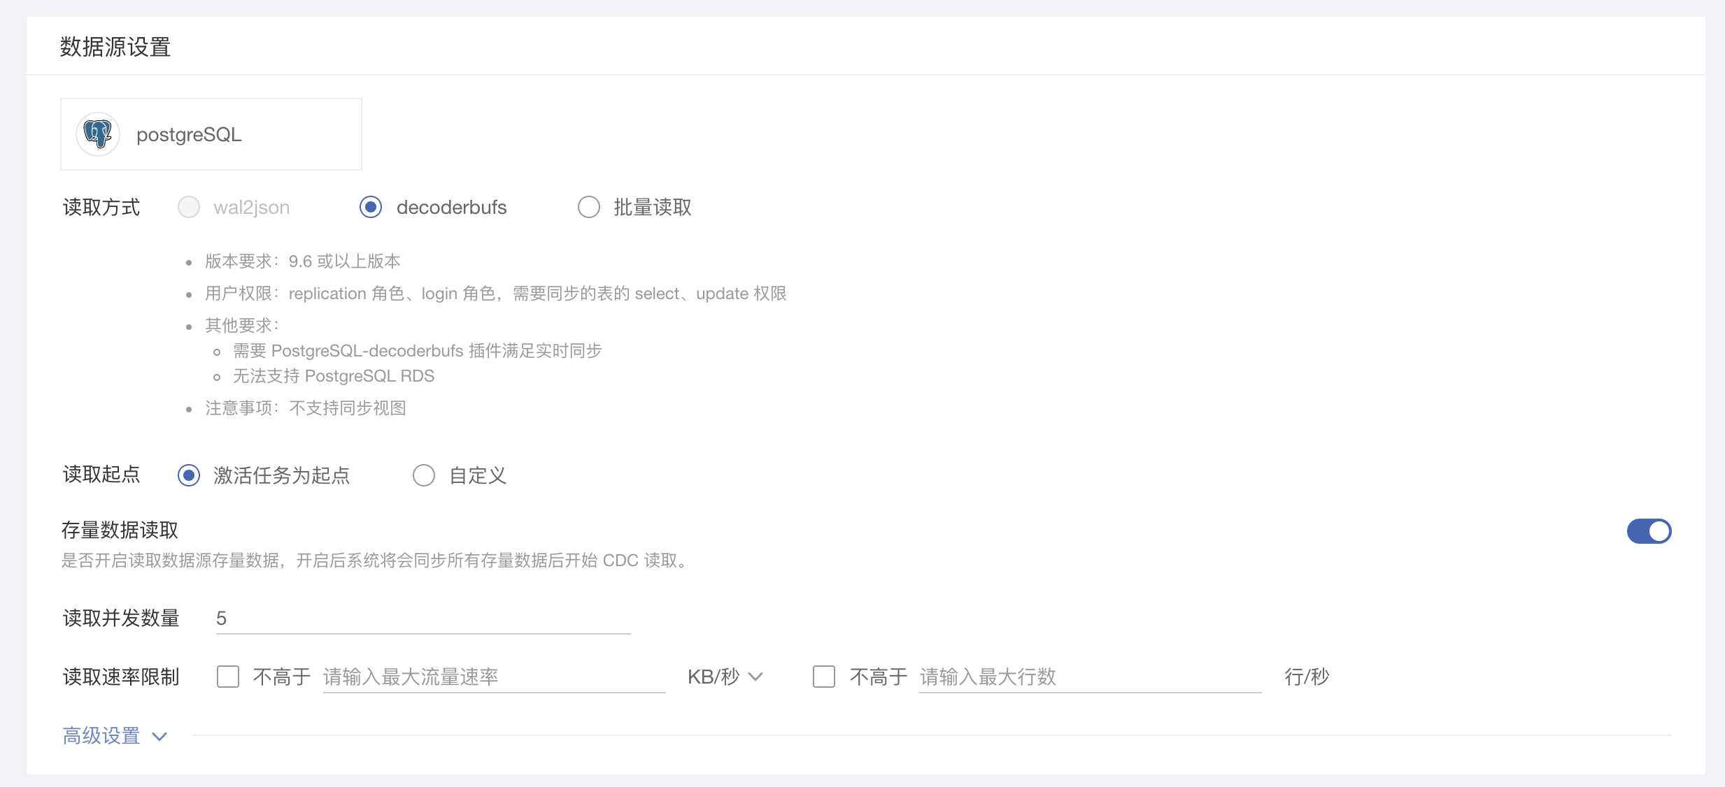The height and width of the screenshot is (787, 1725).
Task: Click the 请输入最大流量速率 input field
Action: pyautogui.click(x=493, y=677)
